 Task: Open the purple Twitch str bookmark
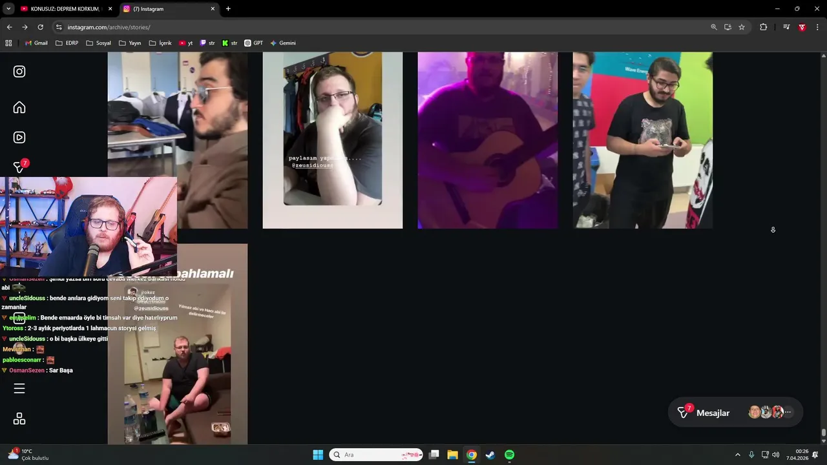[207, 43]
